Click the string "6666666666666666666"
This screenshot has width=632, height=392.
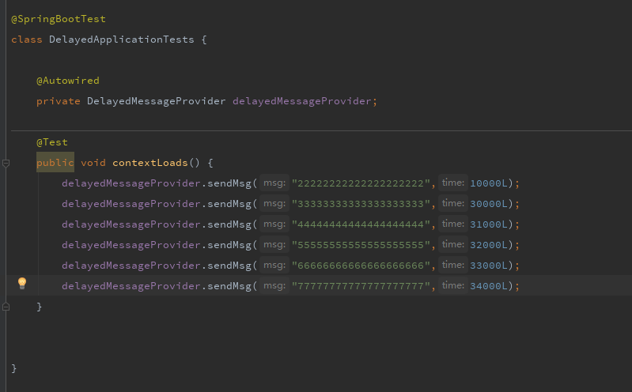click(x=361, y=266)
